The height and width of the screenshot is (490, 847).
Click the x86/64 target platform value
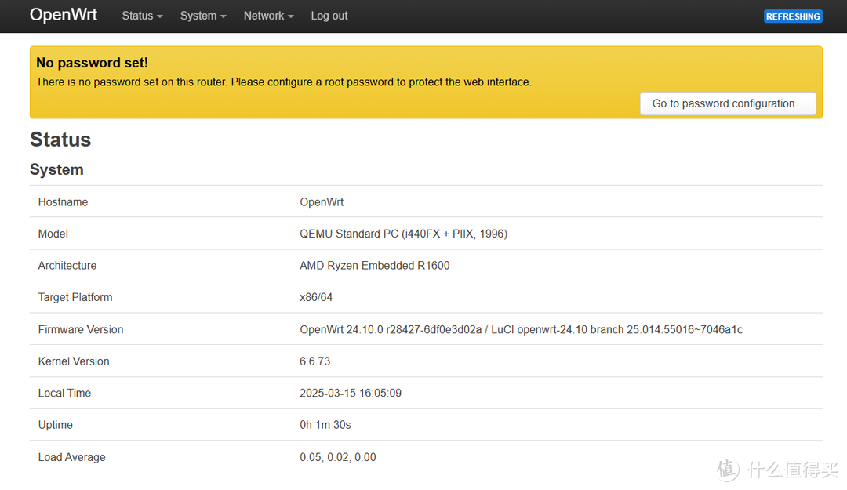316,297
